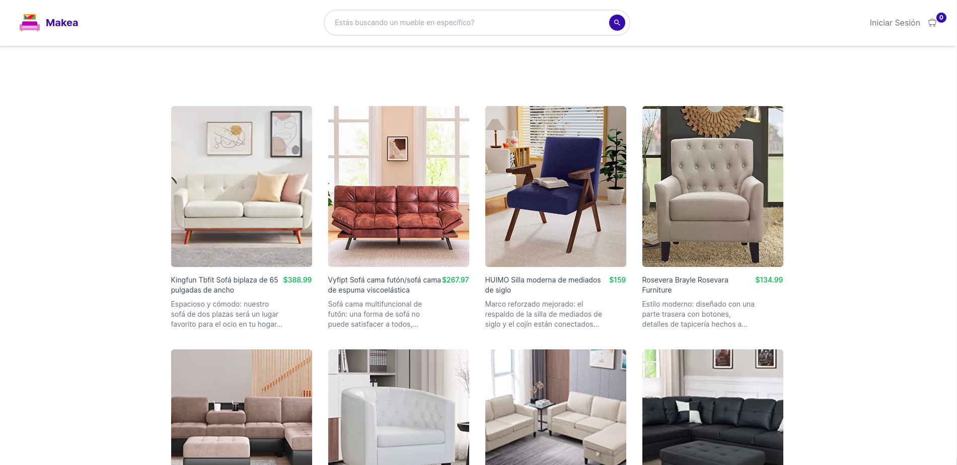Screen dimensions: 957x465
Task: Click HUIMO Silla moderna product title
Action: [x=543, y=285]
